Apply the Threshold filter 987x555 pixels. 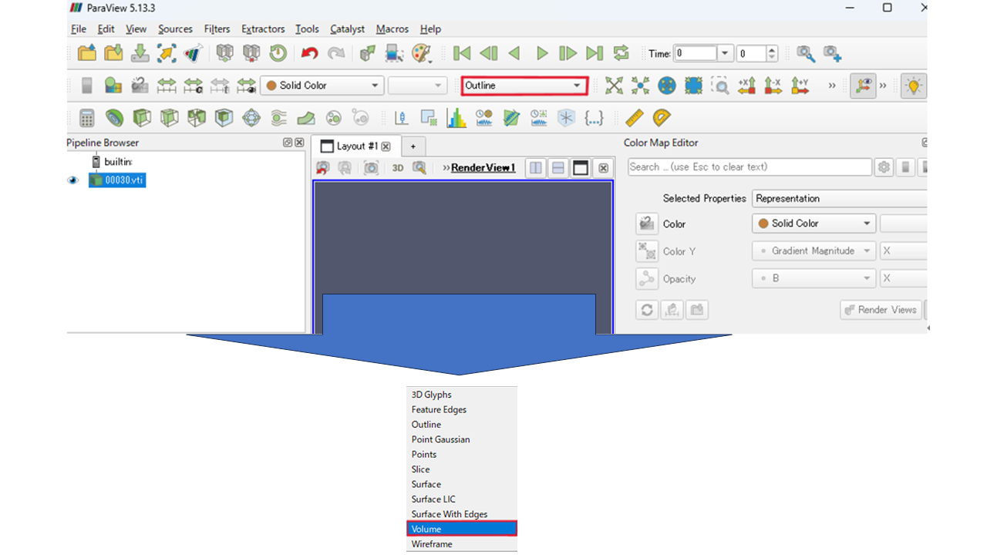coord(197,118)
